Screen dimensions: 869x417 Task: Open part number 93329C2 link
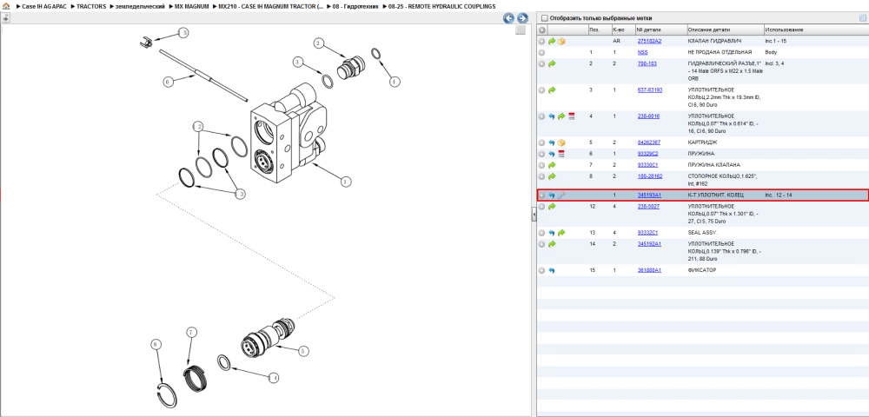(x=648, y=154)
